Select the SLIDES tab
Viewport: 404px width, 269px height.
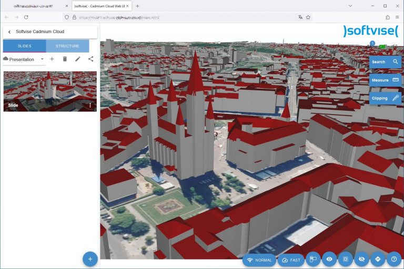[24, 46]
